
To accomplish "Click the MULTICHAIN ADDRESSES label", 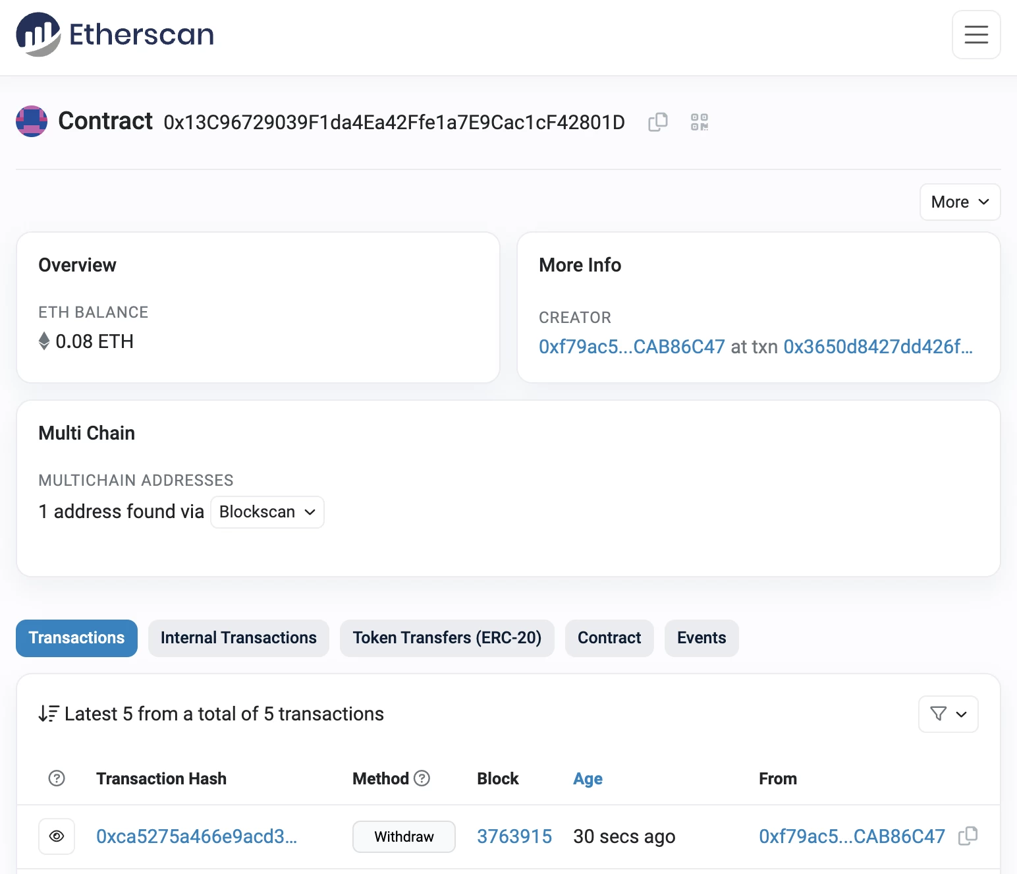I will coord(136,481).
